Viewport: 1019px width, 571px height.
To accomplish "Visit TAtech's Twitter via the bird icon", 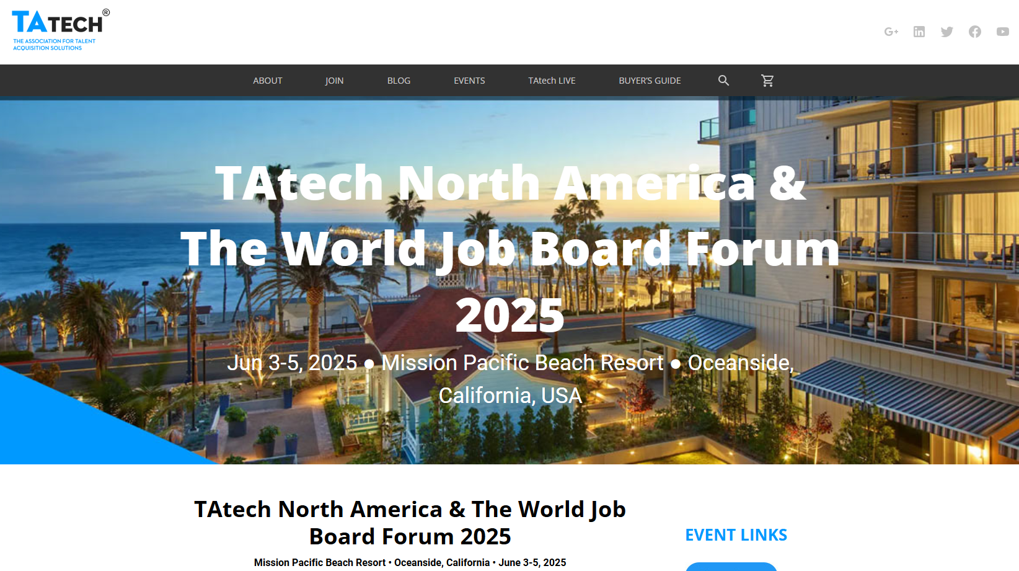I will pyautogui.click(x=947, y=31).
